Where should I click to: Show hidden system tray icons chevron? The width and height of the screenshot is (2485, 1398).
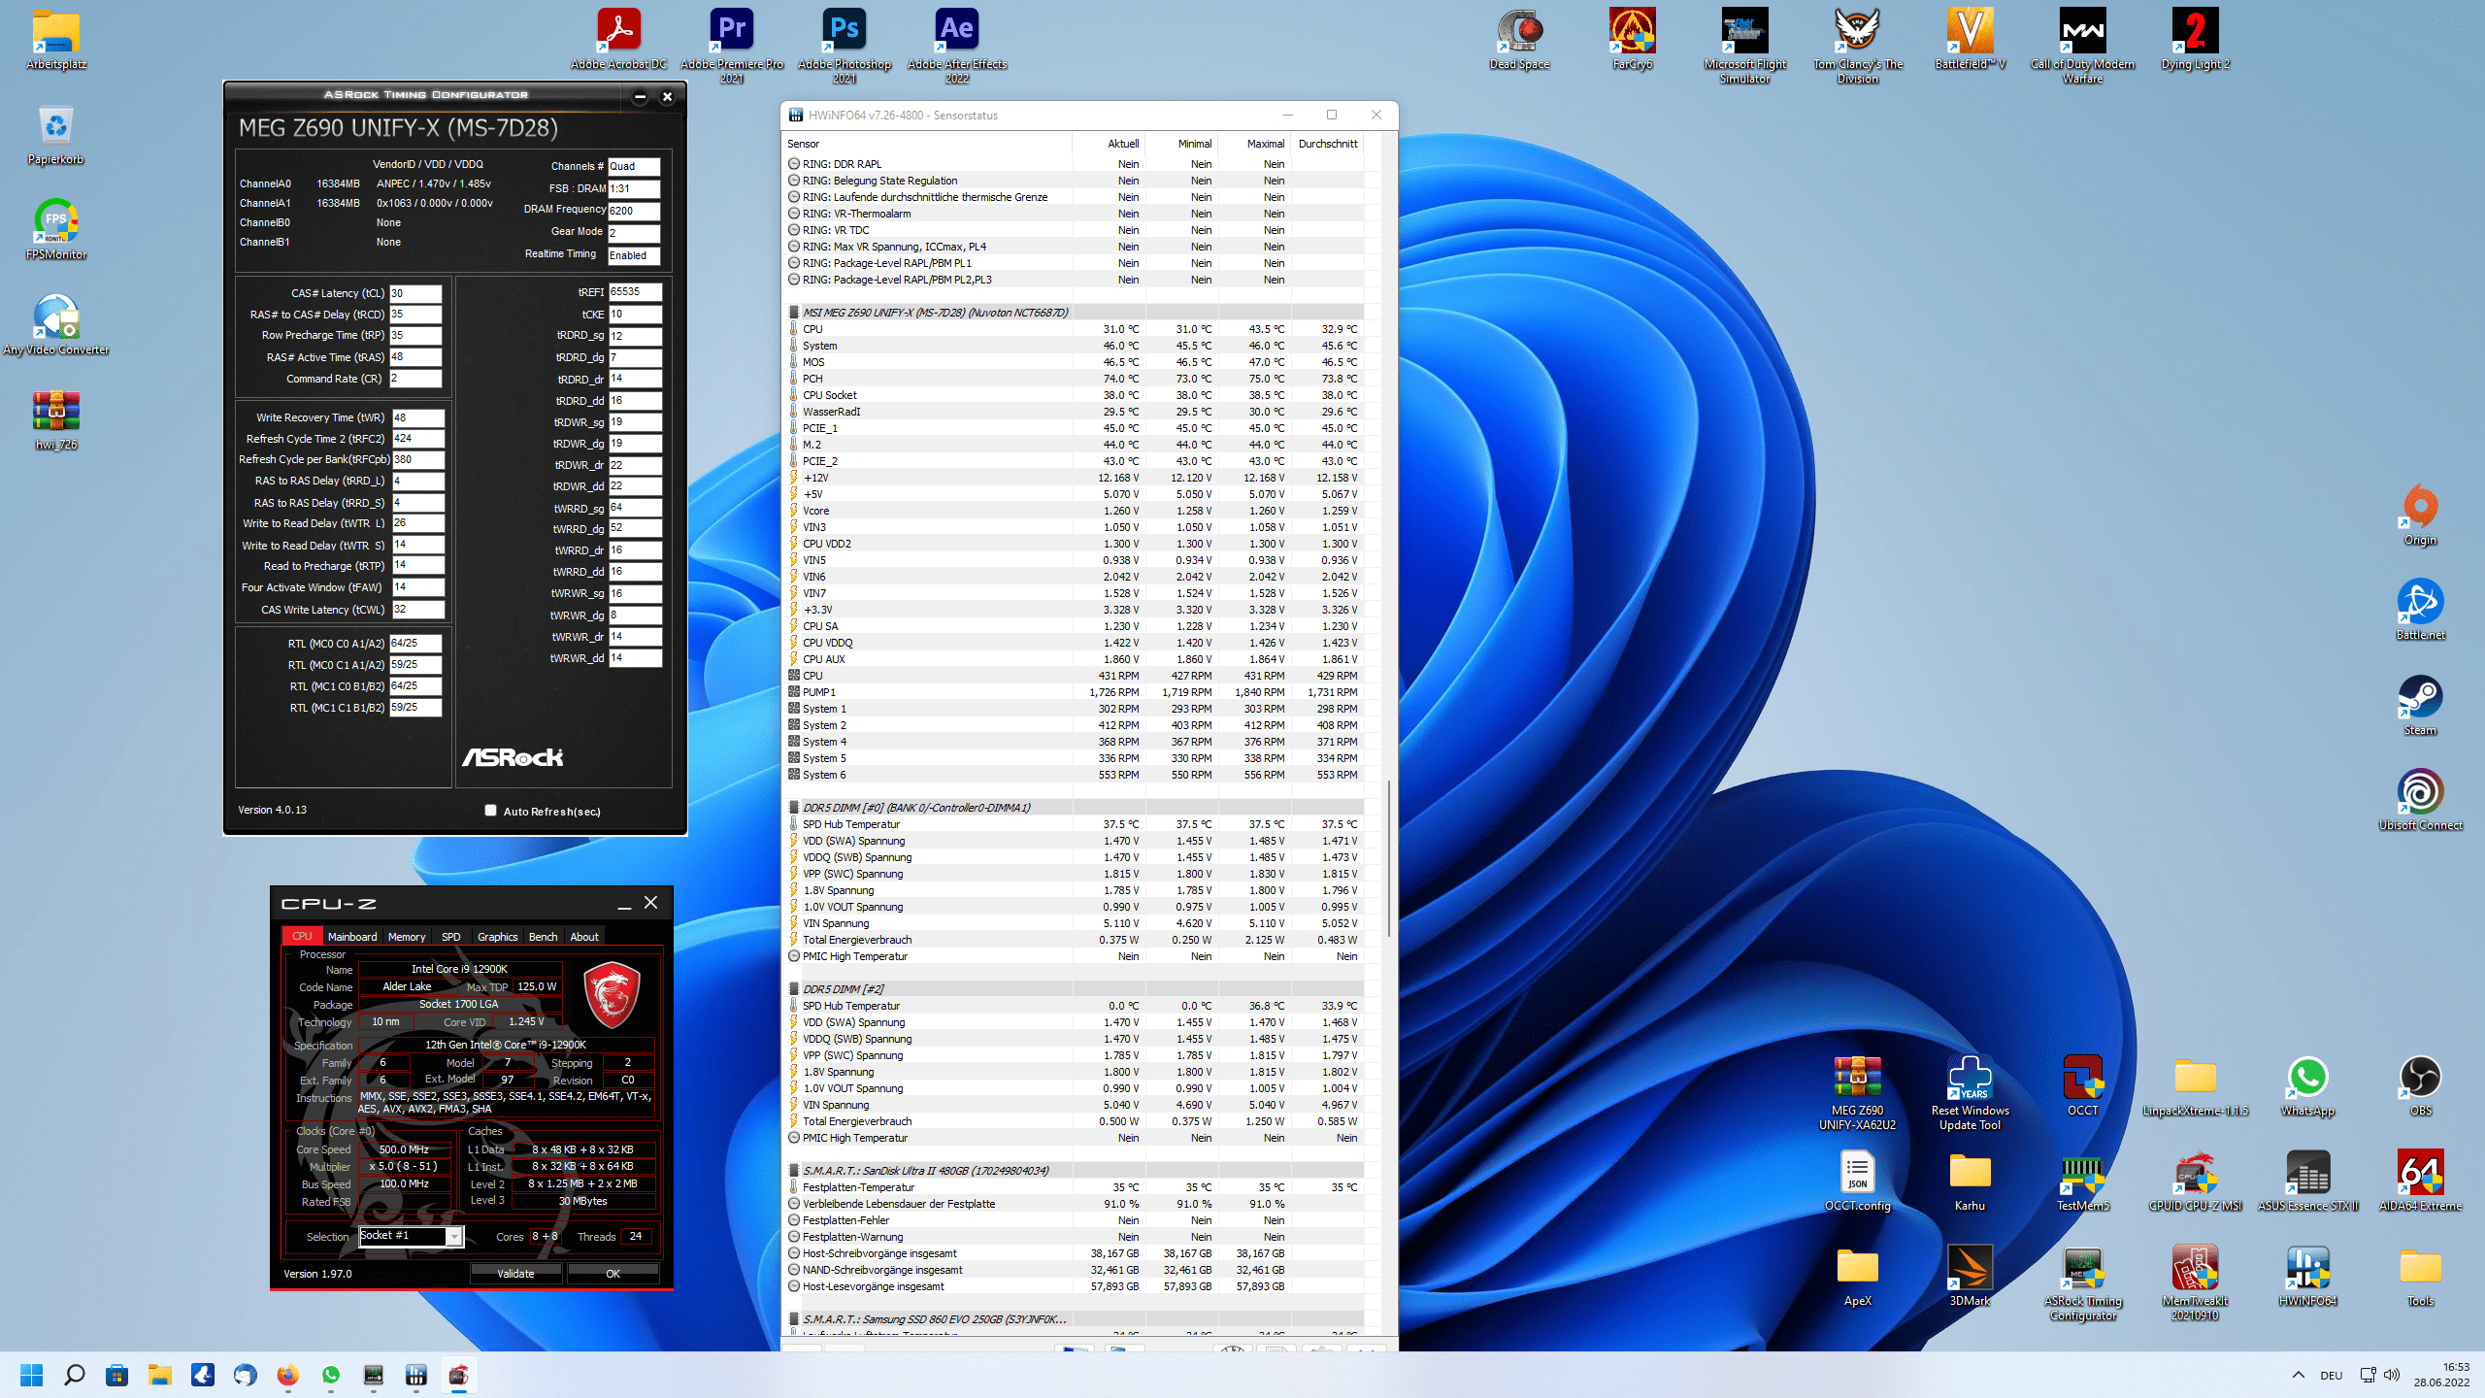(2298, 1375)
